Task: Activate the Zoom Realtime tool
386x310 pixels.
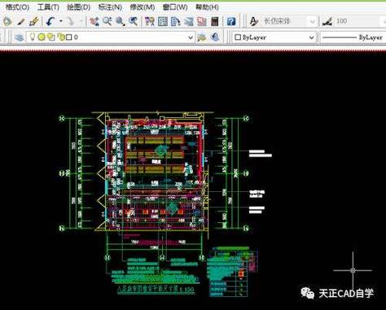Action: click(x=107, y=21)
